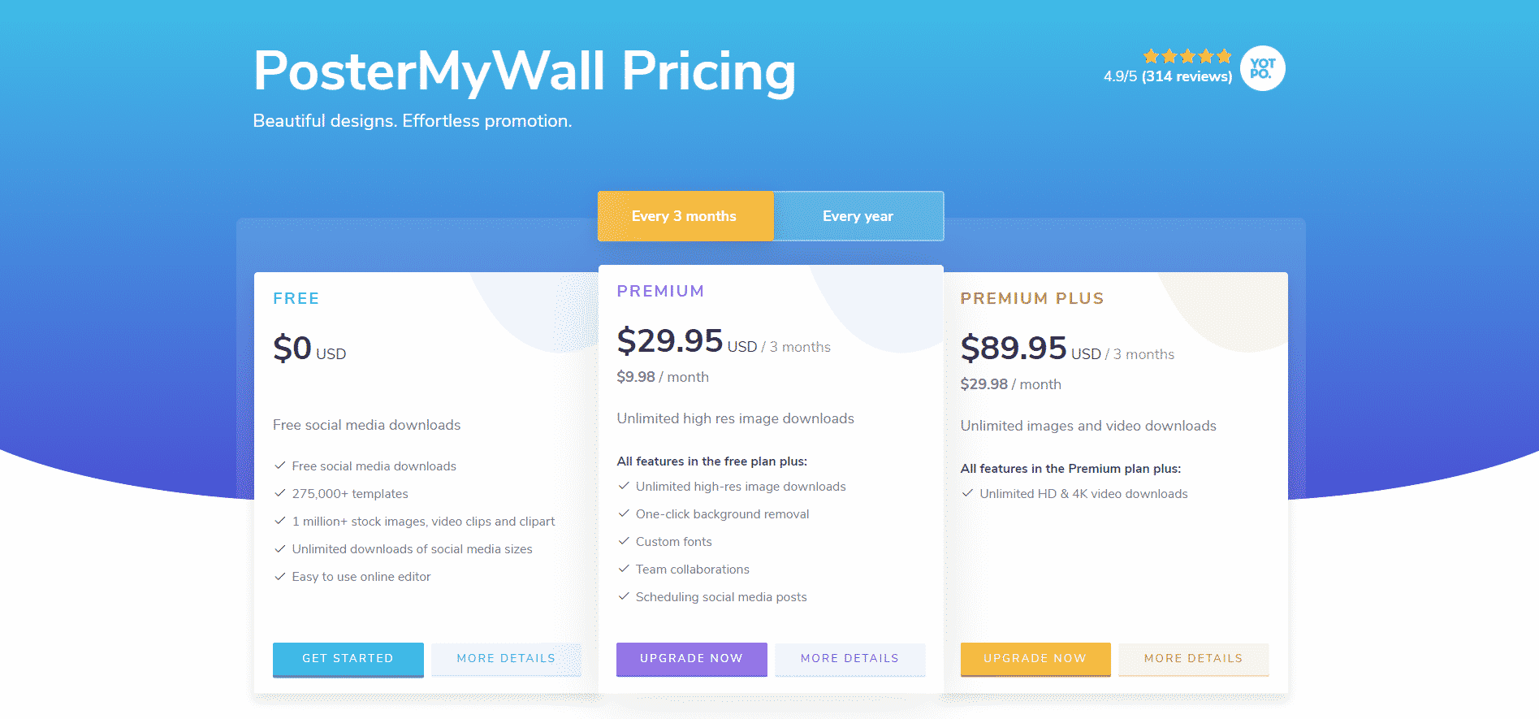The image size is (1539, 719).
Task: Click checkmark next to Custom fonts
Action: pos(624,541)
